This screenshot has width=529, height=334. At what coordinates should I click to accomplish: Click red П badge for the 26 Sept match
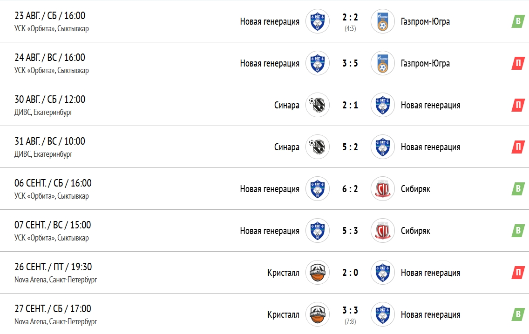518,273
